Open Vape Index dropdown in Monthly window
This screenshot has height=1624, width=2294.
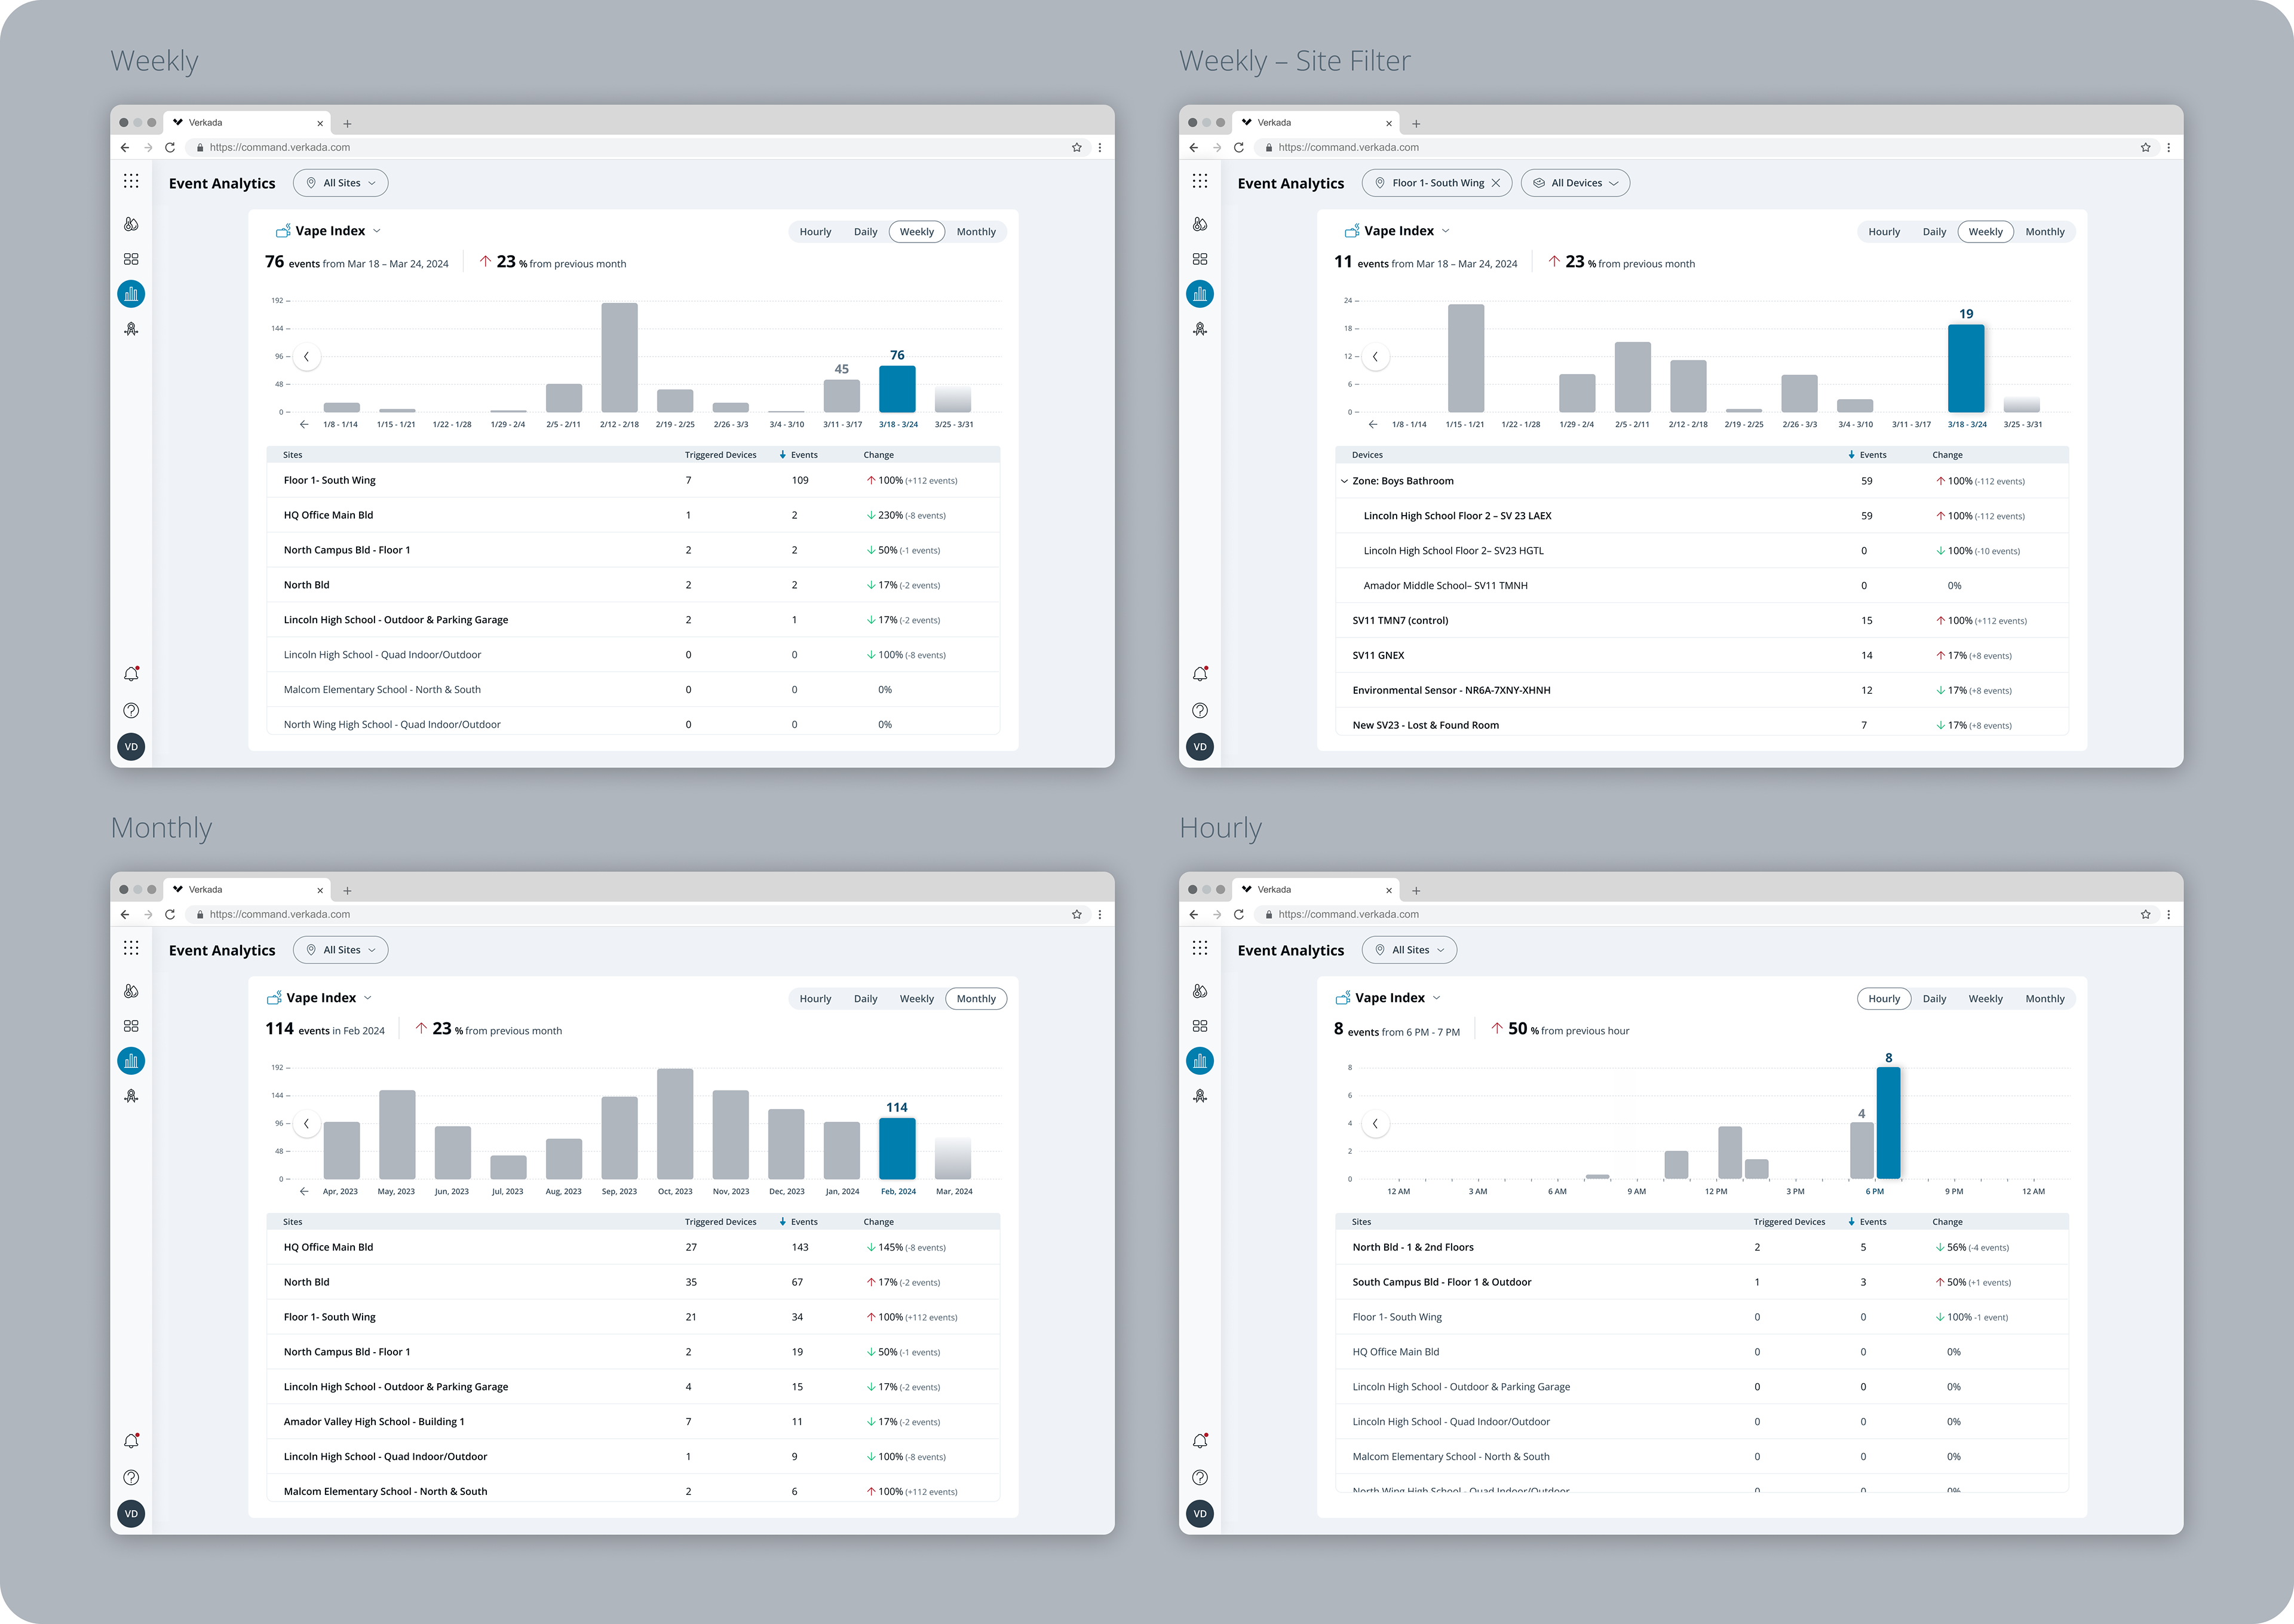point(320,998)
